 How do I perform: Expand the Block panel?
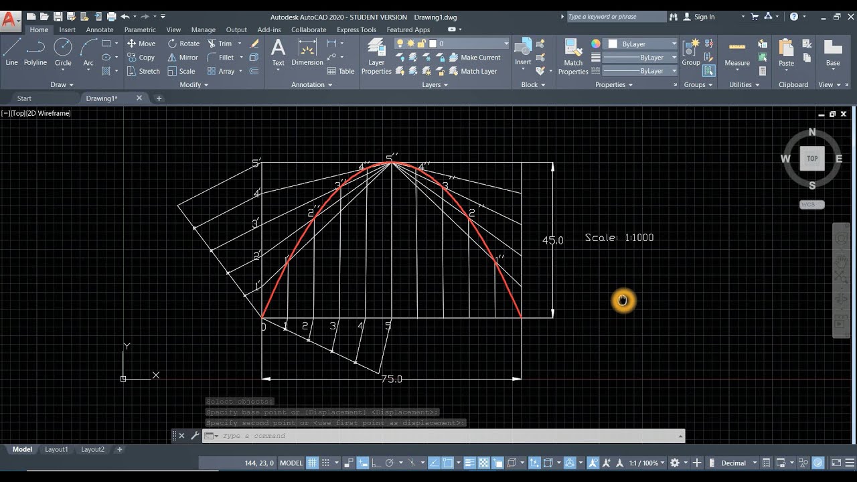[x=533, y=84]
